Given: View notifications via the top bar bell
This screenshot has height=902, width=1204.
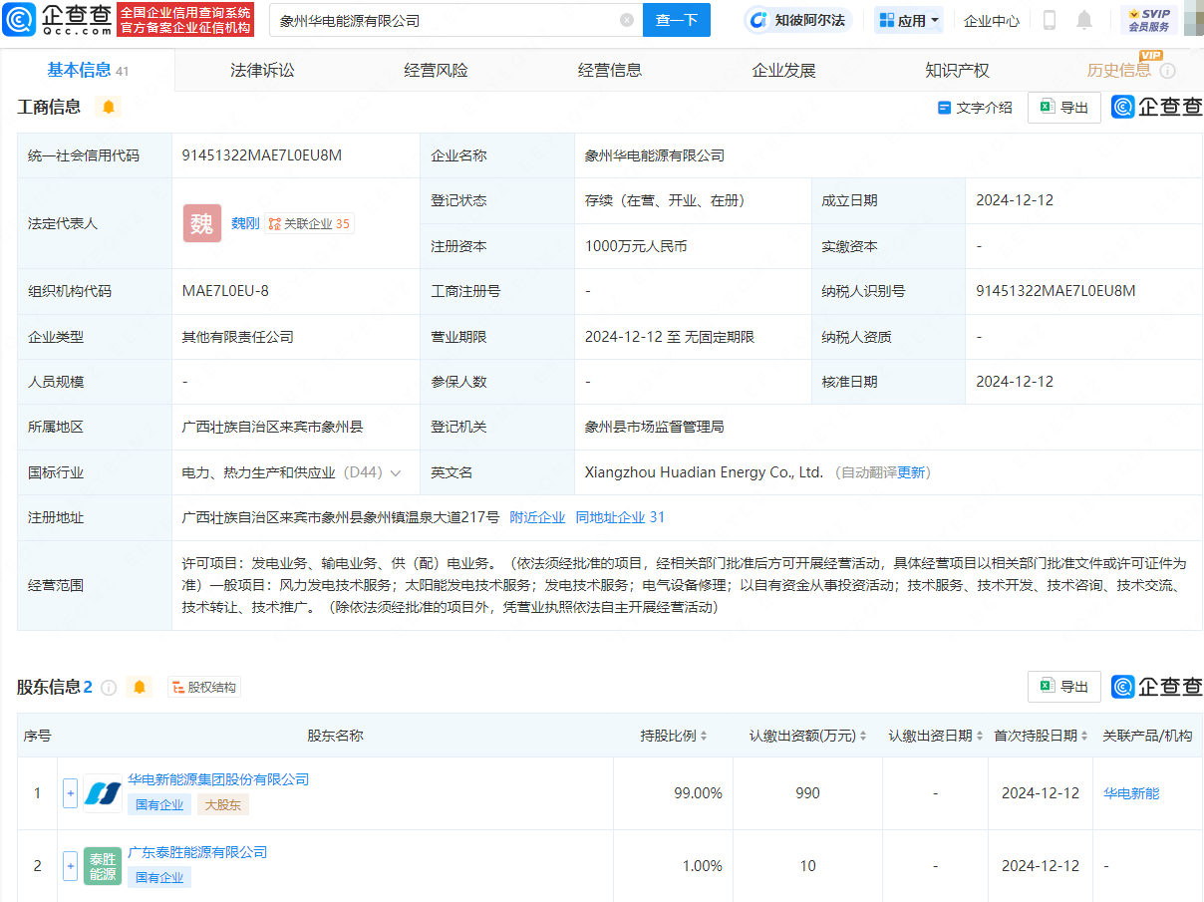Looking at the screenshot, I should click(x=1084, y=20).
